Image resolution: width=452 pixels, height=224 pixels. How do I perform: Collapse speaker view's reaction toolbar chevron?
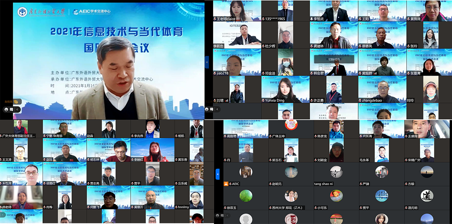tap(17, 109)
